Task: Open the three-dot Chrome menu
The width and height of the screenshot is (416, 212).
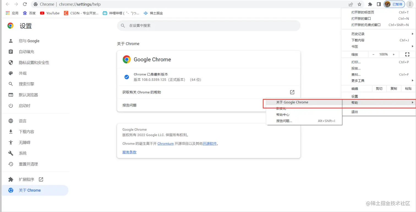Action: [x=410, y=4]
